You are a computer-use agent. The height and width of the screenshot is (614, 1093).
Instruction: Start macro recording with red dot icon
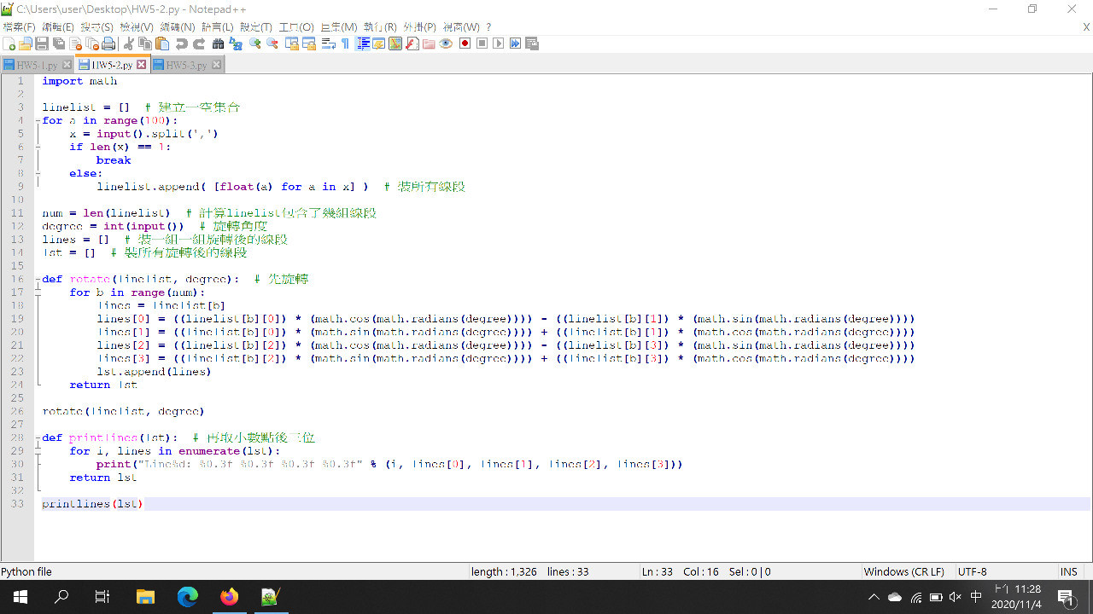coord(465,43)
